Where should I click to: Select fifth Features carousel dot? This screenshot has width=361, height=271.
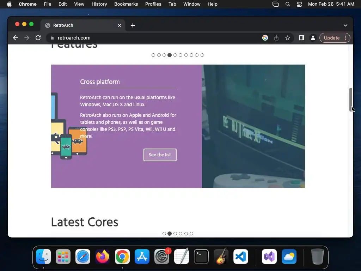coord(175,55)
